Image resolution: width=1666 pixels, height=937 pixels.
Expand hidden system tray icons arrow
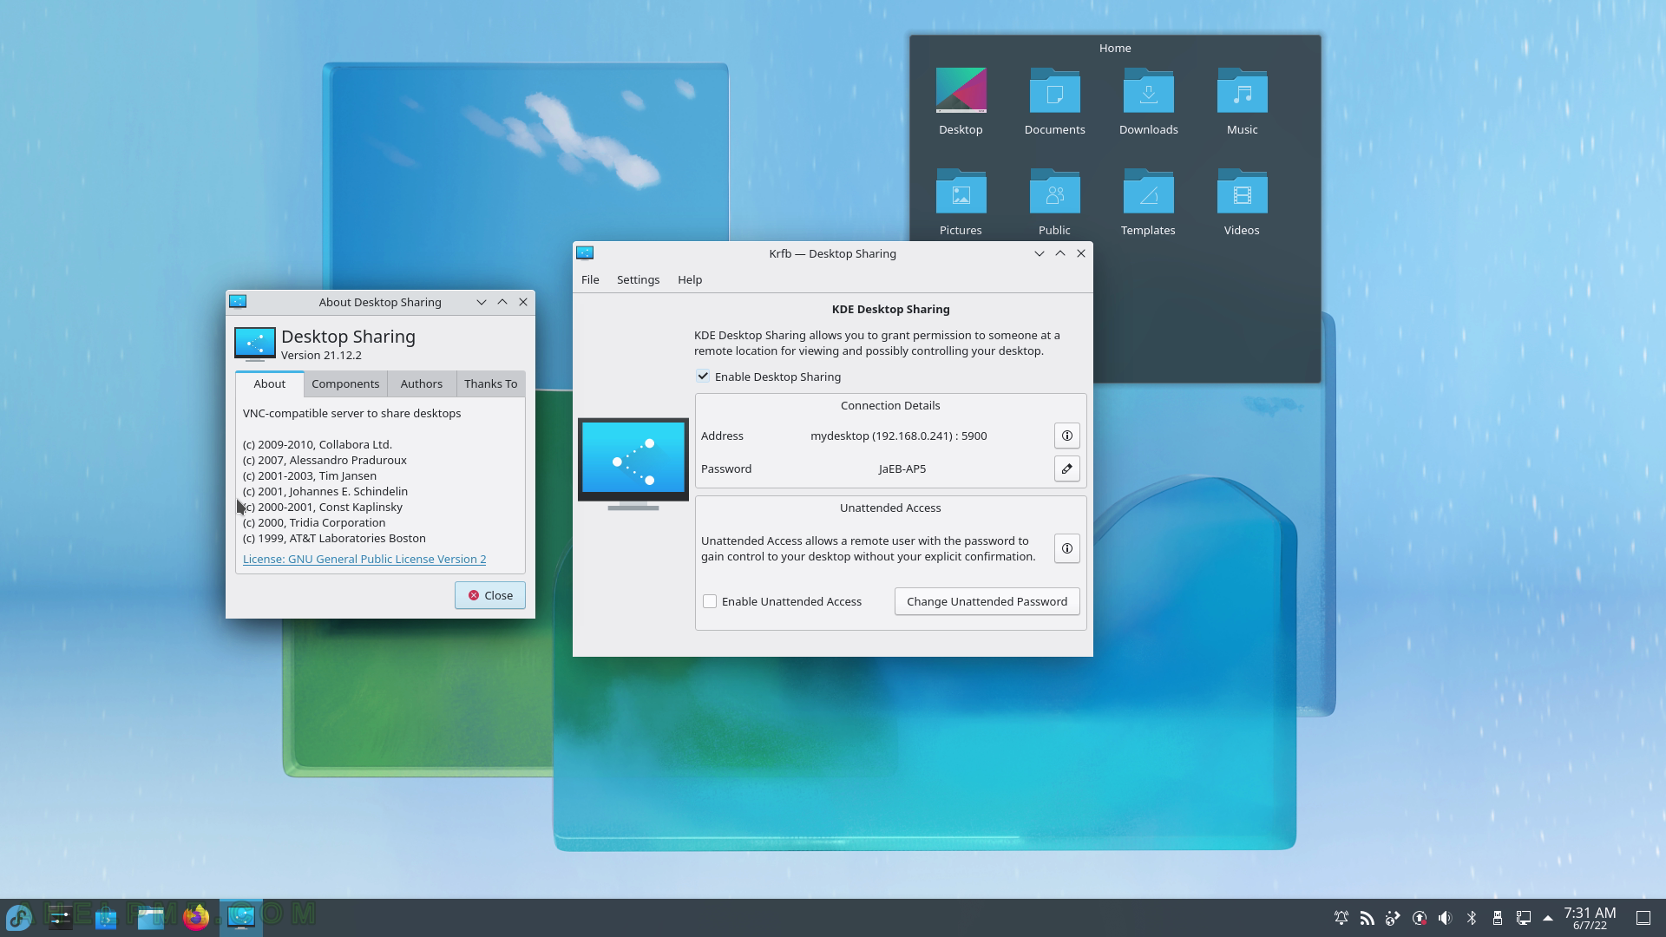pyautogui.click(x=1548, y=918)
